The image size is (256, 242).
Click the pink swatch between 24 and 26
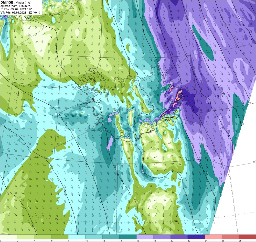click(x=213, y=237)
